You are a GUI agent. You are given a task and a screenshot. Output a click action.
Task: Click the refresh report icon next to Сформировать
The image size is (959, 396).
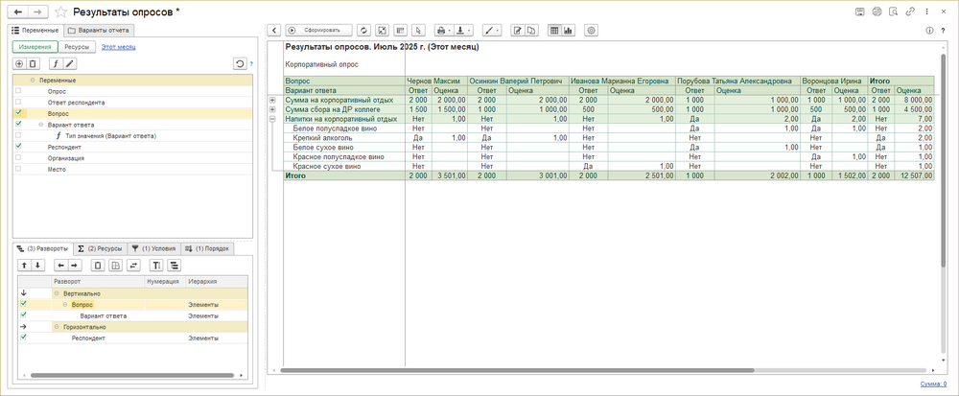[363, 31]
